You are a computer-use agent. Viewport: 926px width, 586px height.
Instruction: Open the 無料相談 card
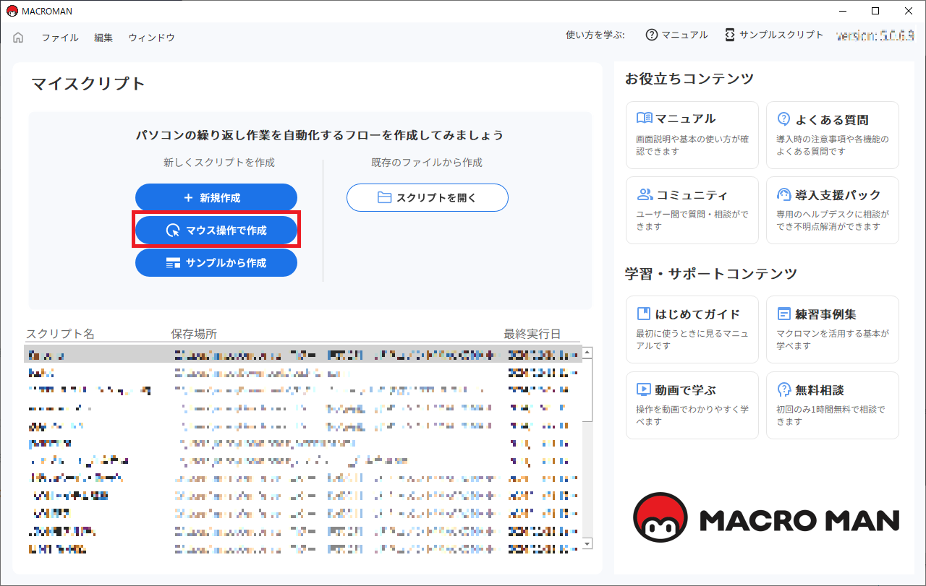pyautogui.click(x=833, y=405)
